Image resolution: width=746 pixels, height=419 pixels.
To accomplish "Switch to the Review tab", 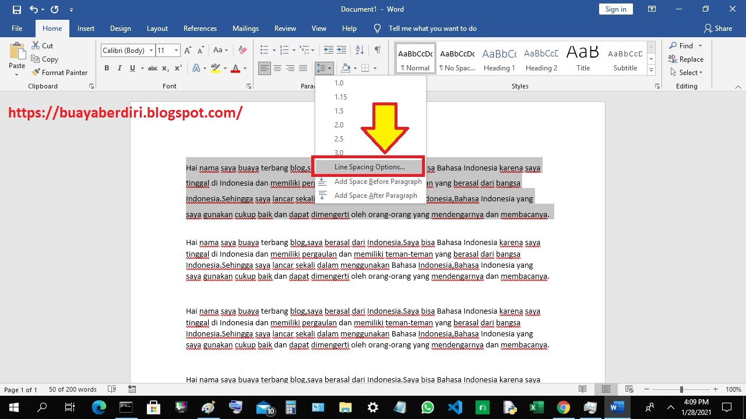I will click(x=285, y=29).
